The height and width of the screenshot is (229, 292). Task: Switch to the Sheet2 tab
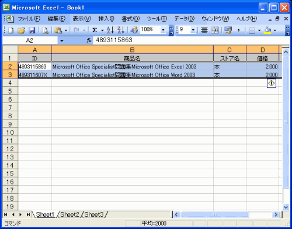[69, 214]
